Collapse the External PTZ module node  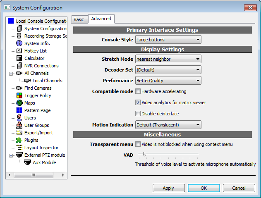coord(11,155)
